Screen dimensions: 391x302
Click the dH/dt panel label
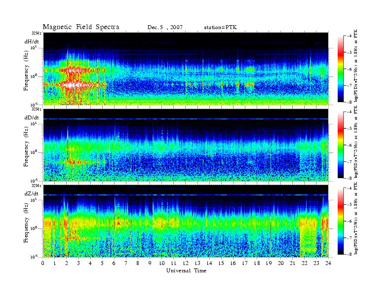pos(32,41)
